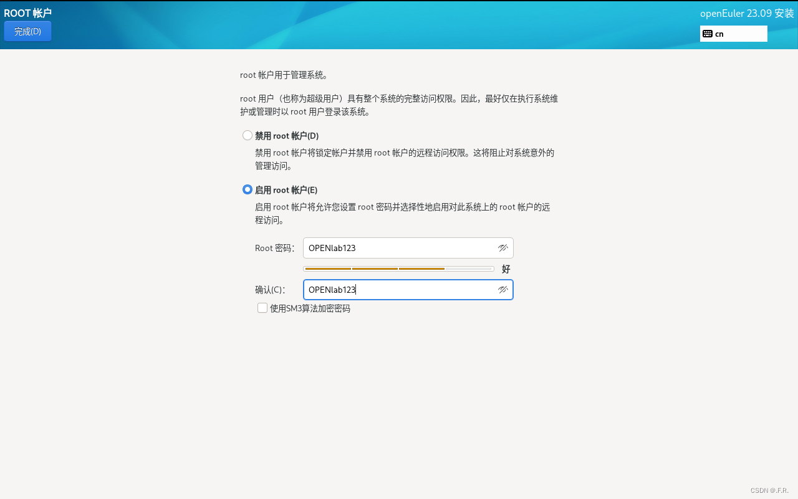Click the text root 帐户用于管理系统。
The width and height of the screenshot is (798, 499).
(284, 75)
